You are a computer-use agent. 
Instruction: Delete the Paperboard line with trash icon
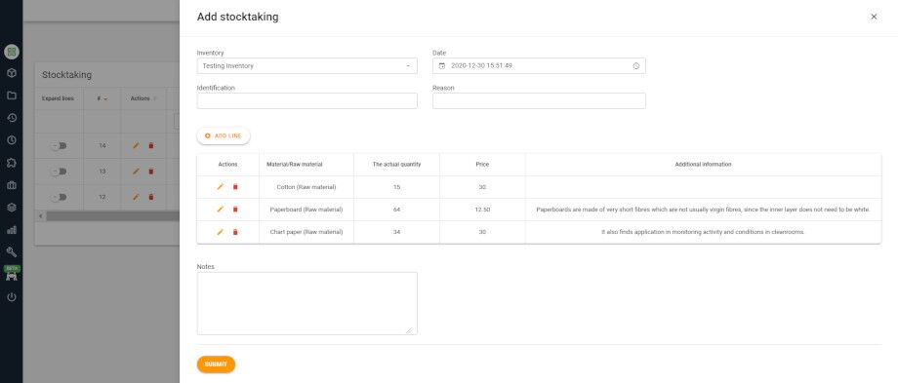tap(235, 210)
